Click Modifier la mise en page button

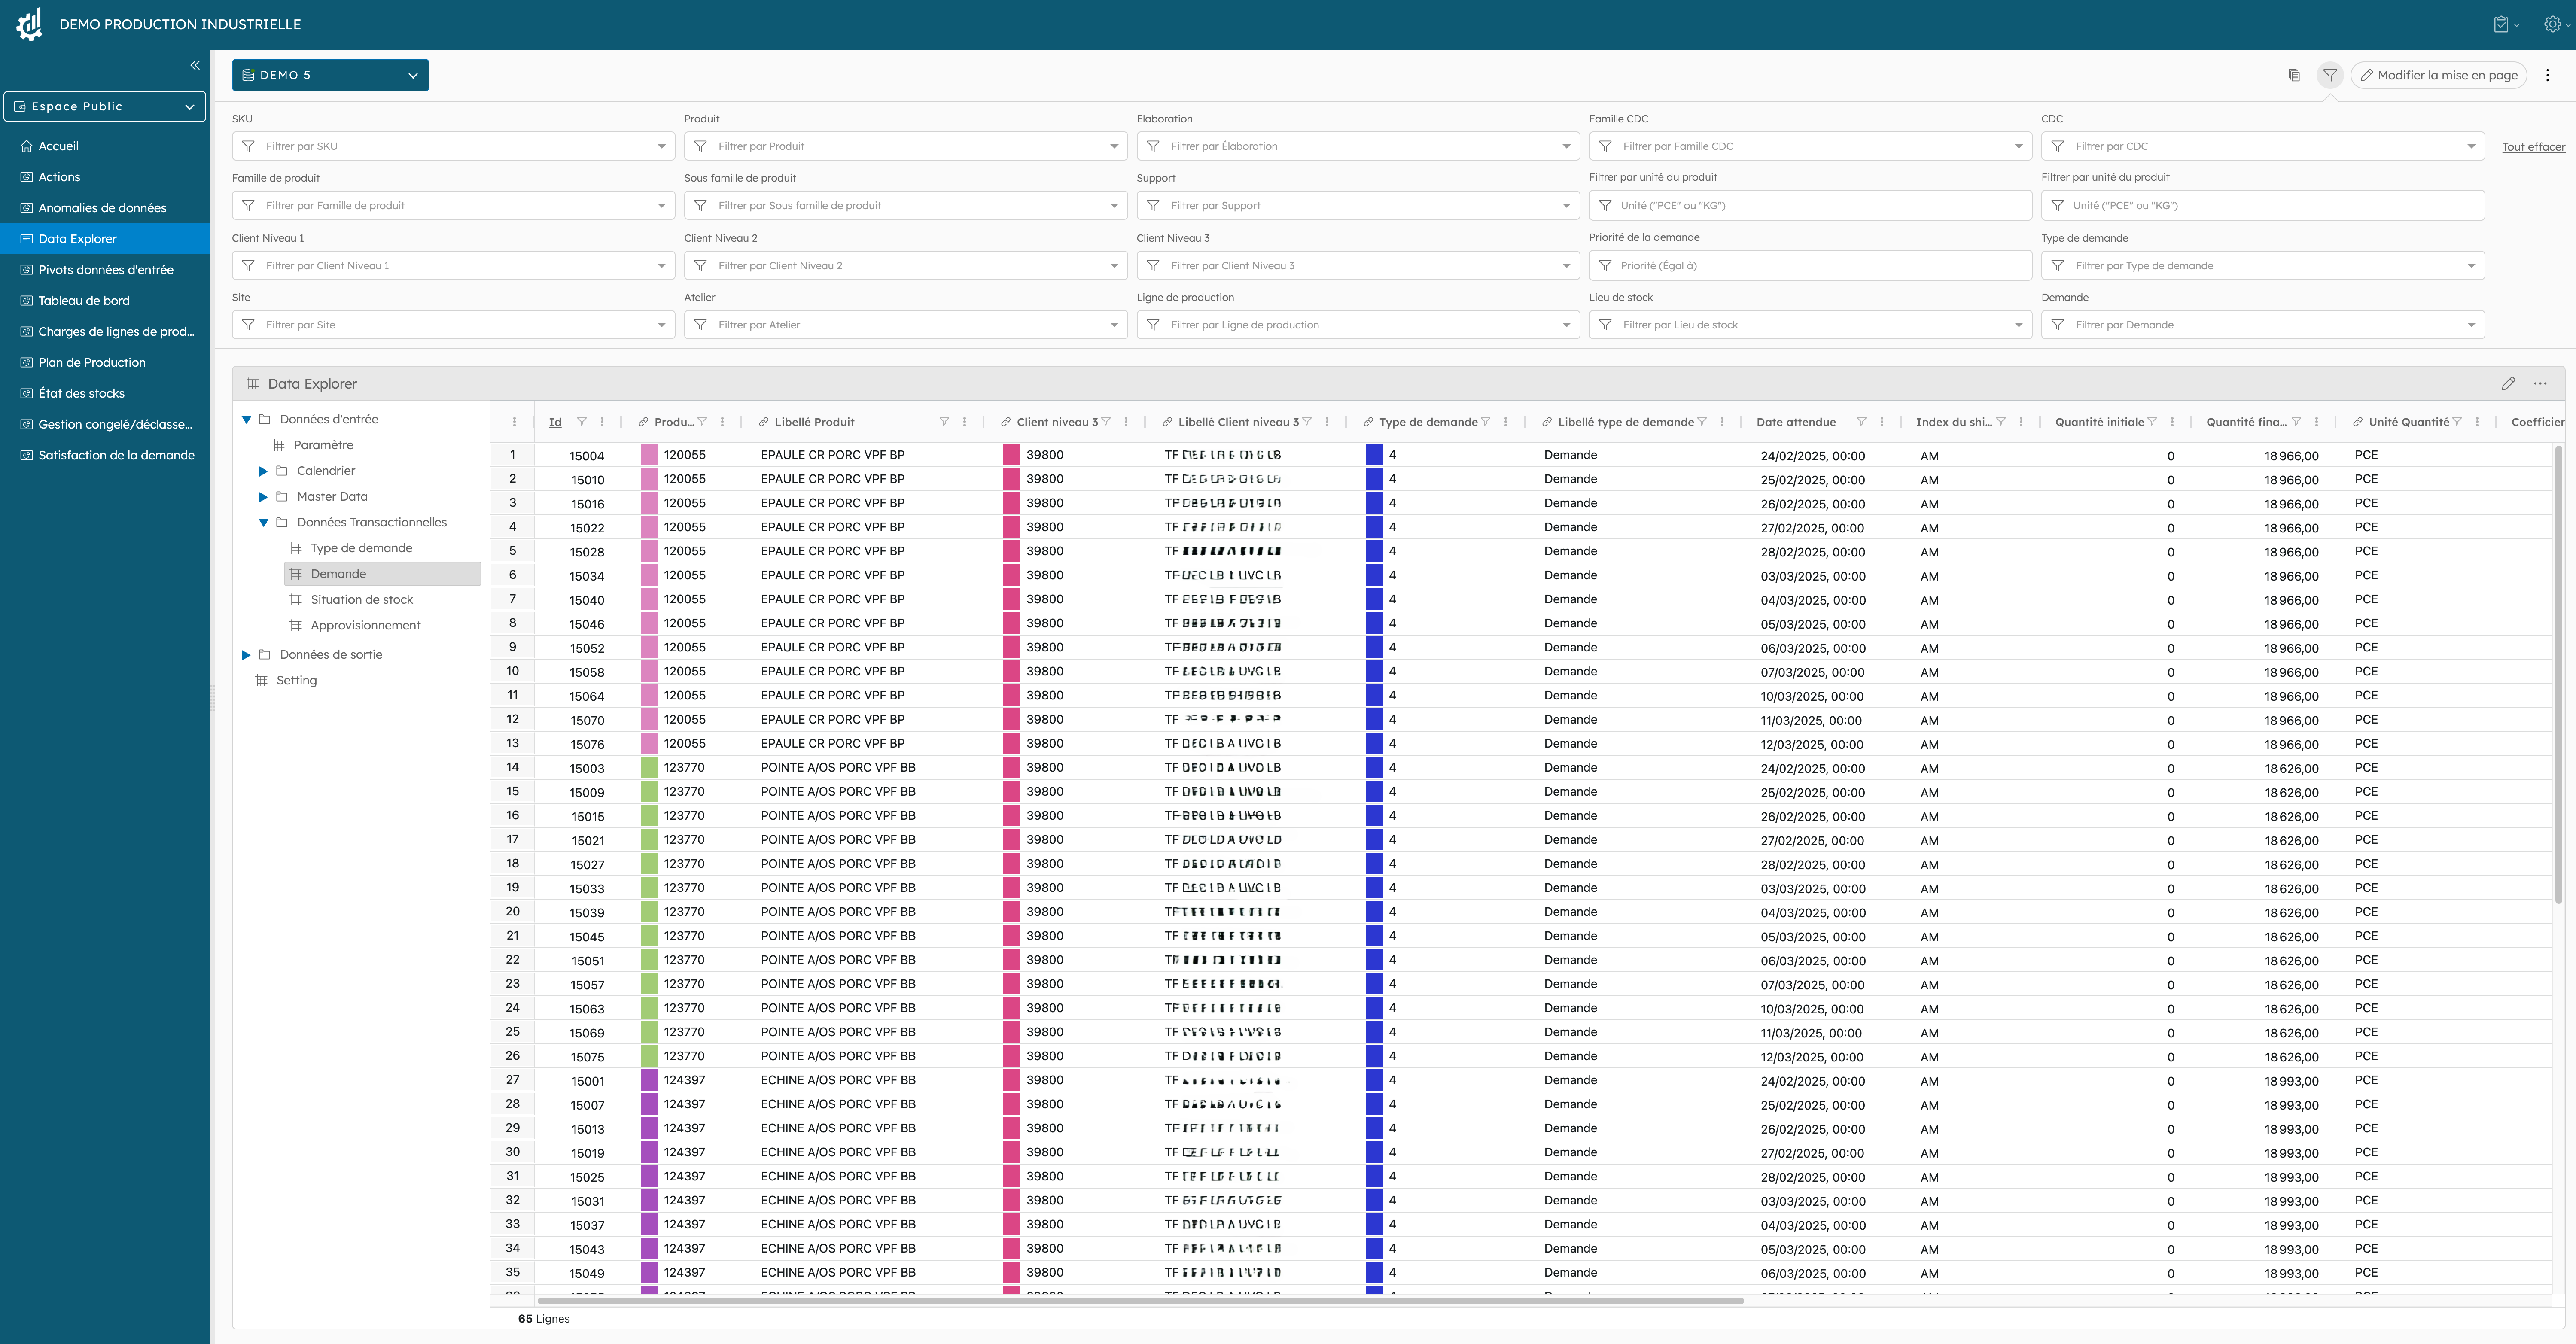pyautogui.click(x=2438, y=75)
